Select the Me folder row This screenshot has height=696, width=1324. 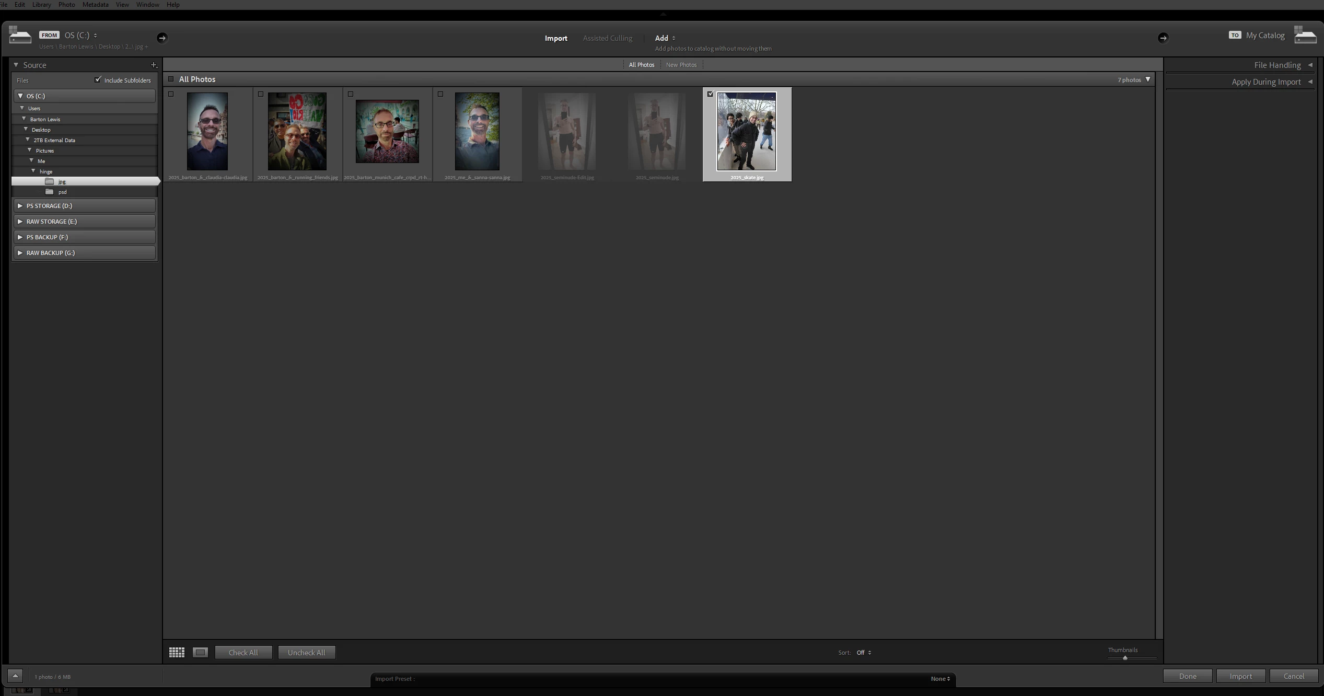coord(85,160)
